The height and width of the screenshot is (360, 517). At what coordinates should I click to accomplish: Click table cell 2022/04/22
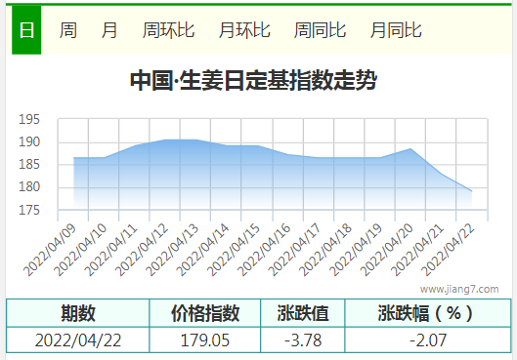pyautogui.click(x=78, y=340)
